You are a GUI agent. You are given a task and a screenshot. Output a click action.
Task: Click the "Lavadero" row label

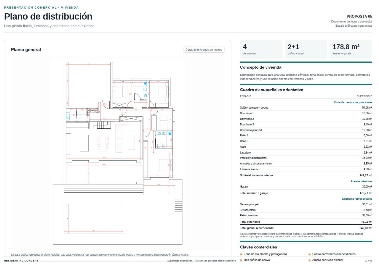click(x=245, y=153)
